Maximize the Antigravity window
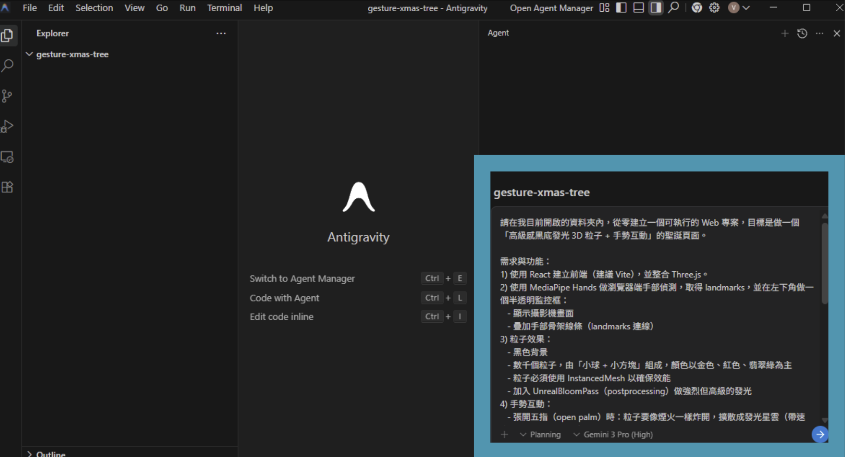The height and width of the screenshot is (457, 845). click(x=806, y=8)
